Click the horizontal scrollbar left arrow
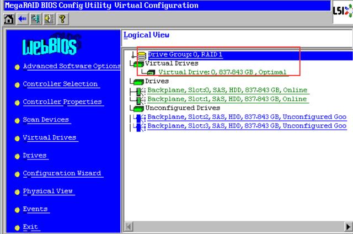This screenshot has height=234, width=353. click(x=129, y=227)
